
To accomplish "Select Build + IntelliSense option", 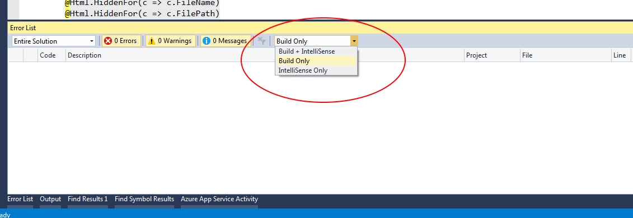I will click(316, 51).
